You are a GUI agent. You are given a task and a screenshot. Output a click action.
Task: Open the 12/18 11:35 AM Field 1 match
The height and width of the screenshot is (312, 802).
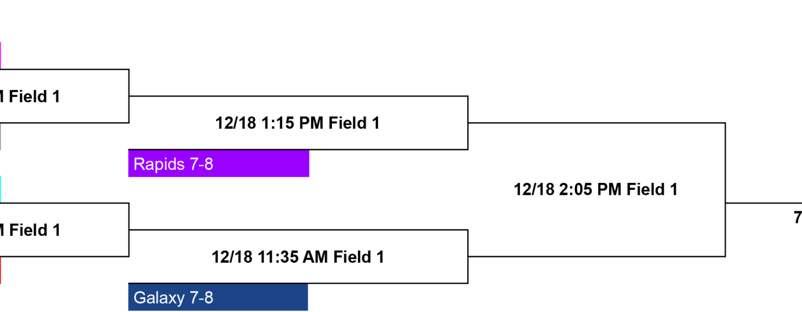point(298,257)
